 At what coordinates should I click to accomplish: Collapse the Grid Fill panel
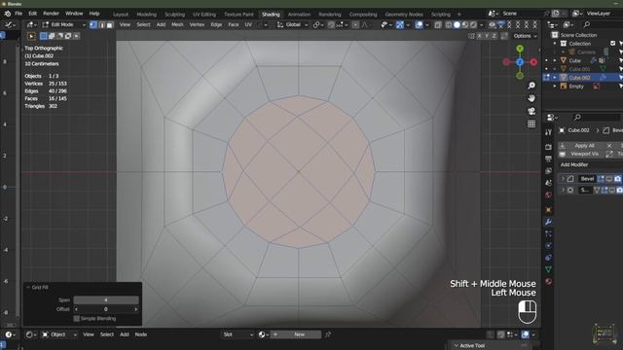[28, 288]
